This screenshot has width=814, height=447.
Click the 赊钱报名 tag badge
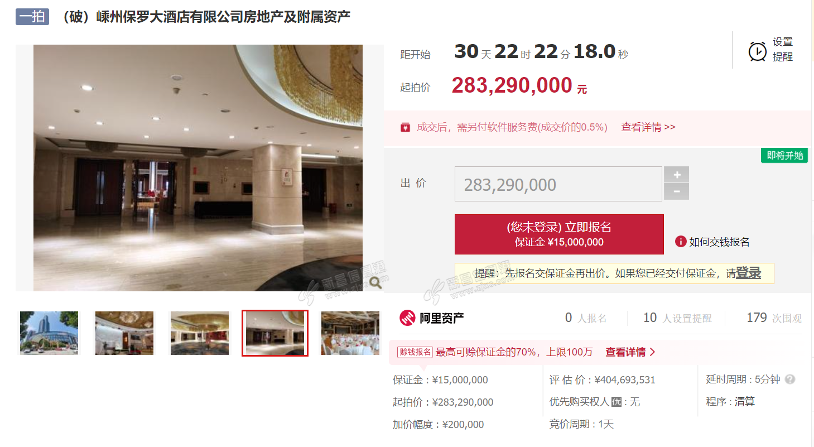pos(415,352)
